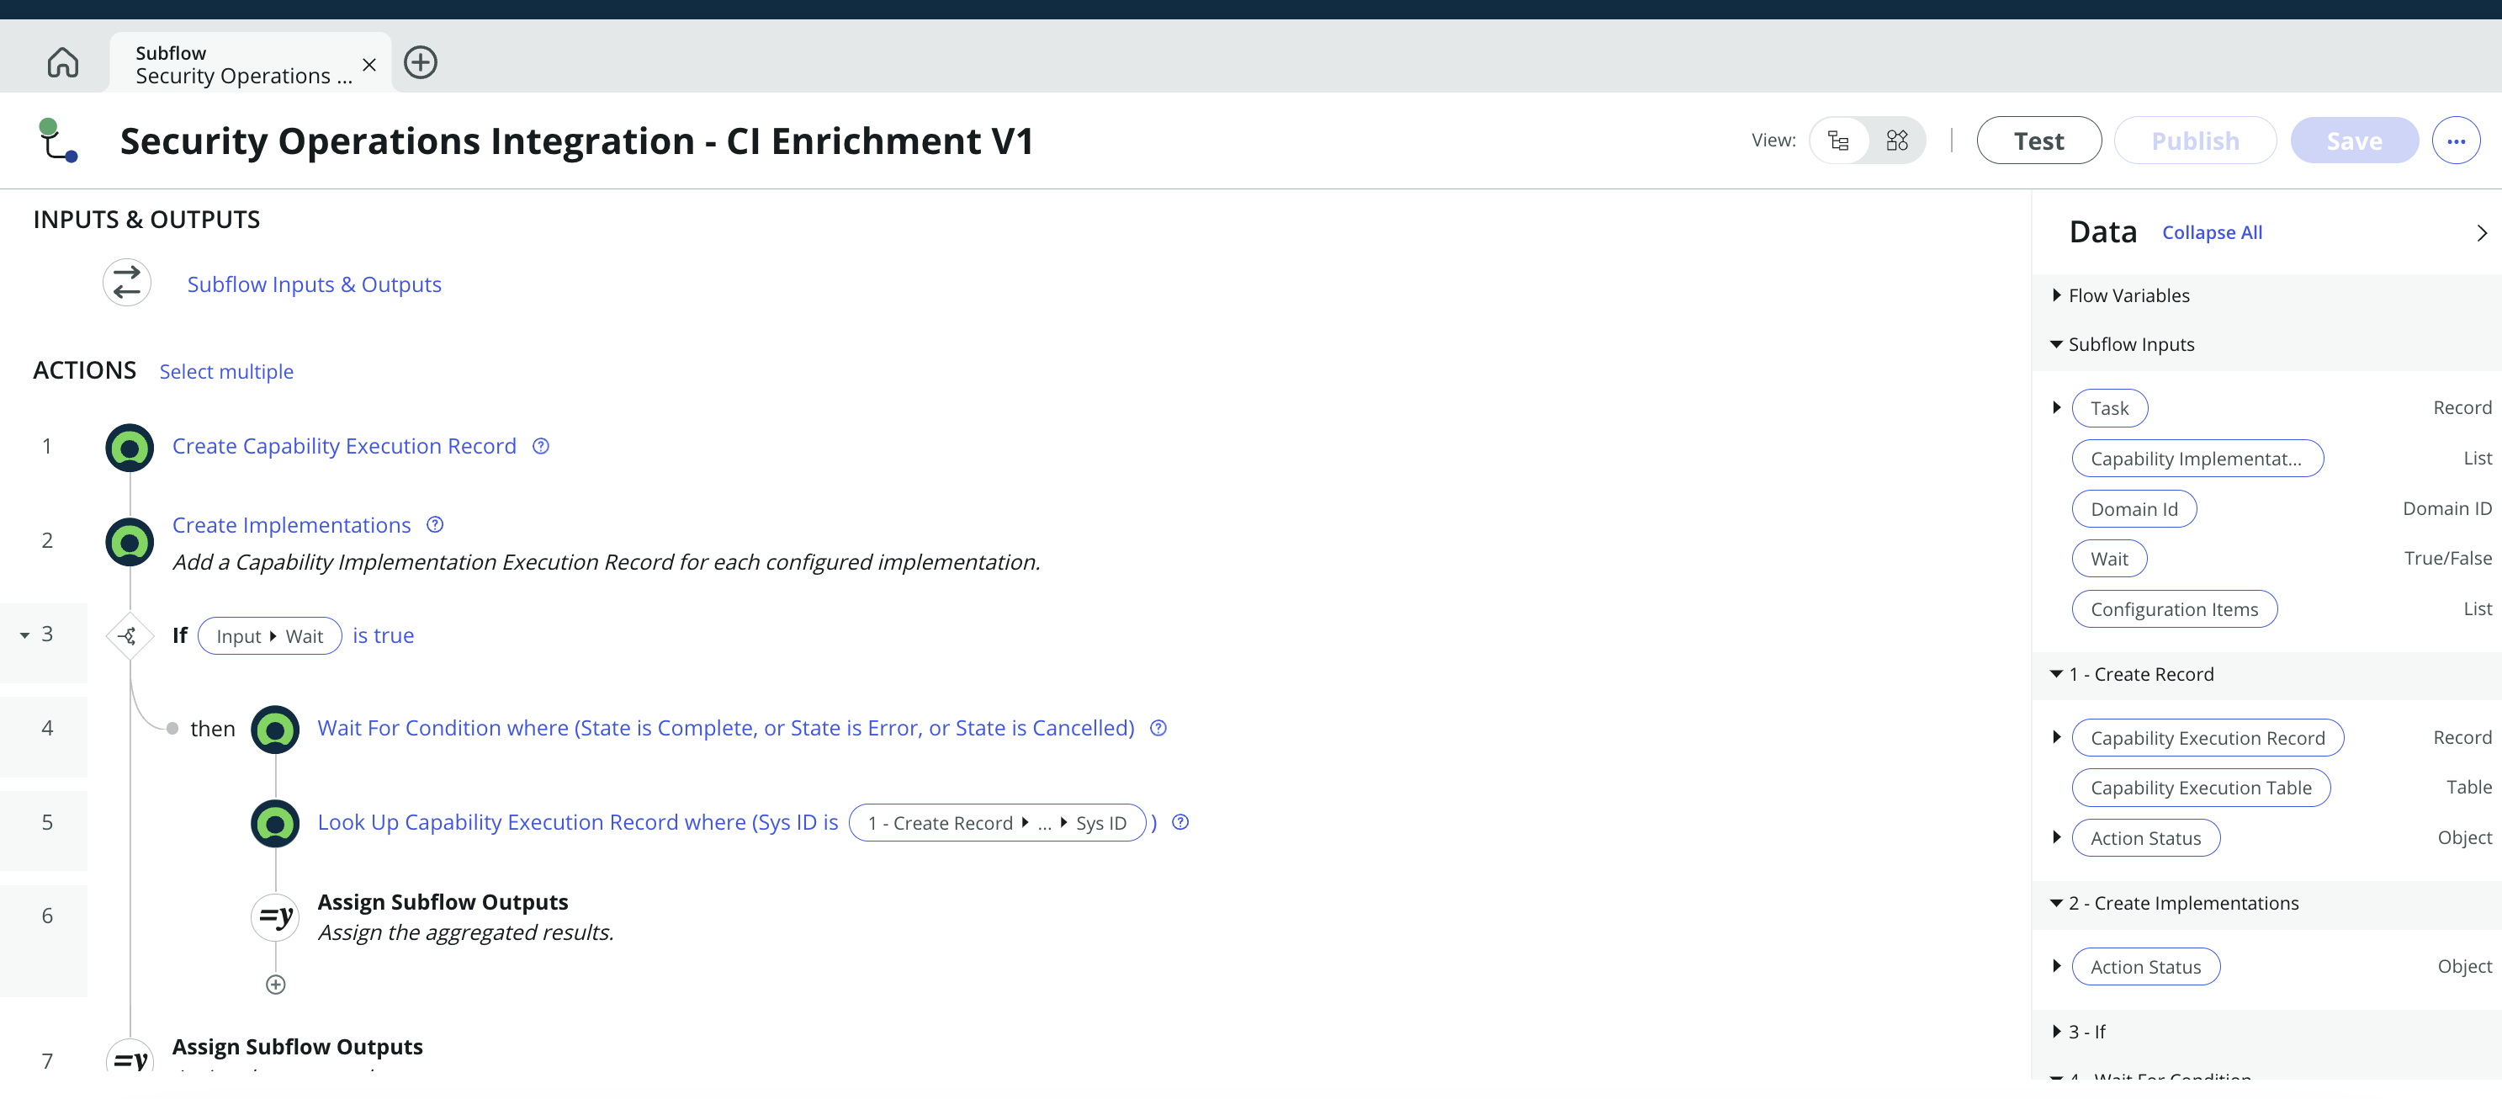
Task: Expand Capability Execution Record pill arrow
Action: (2056, 737)
